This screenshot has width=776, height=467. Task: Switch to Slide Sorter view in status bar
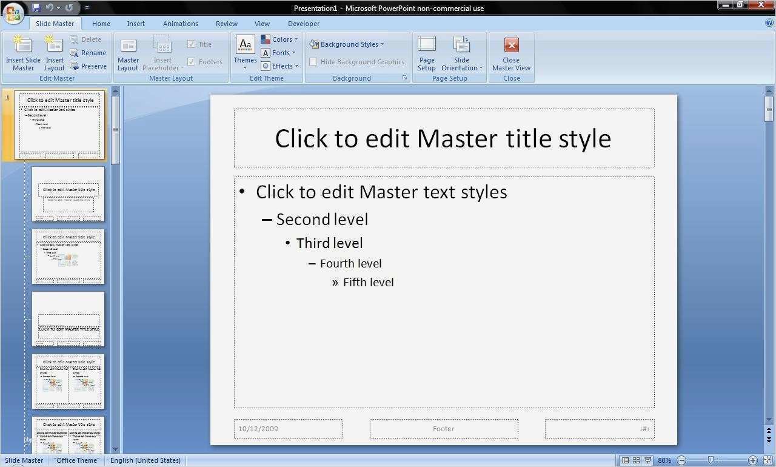(x=635, y=460)
